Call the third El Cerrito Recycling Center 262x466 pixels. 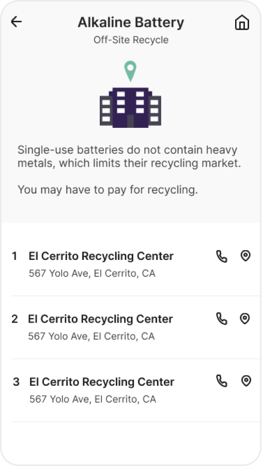click(x=221, y=381)
